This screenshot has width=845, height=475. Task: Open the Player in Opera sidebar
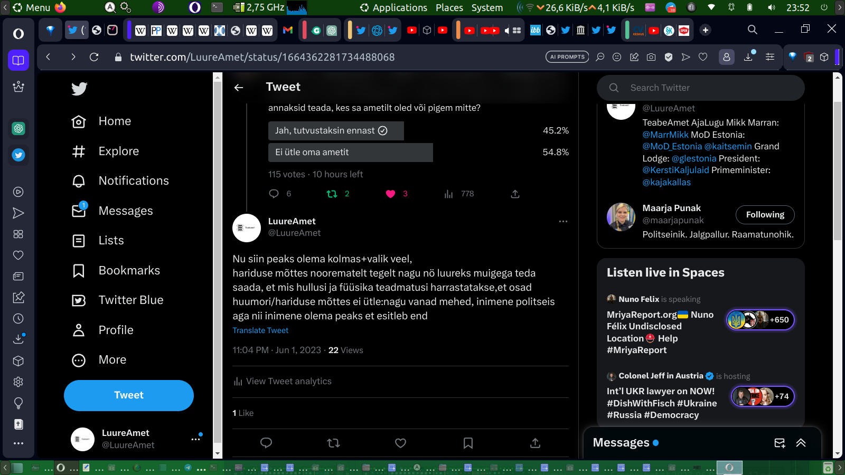(18, 192)
